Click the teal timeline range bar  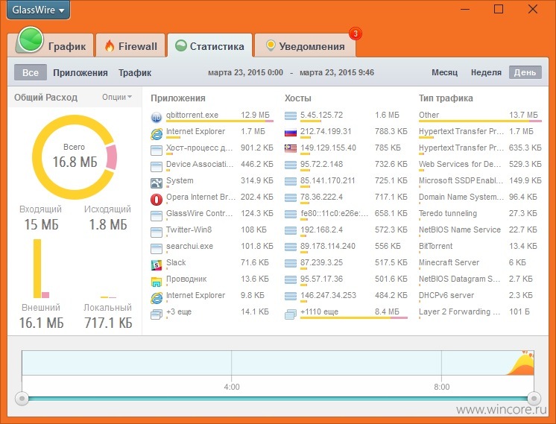[278, 399]
